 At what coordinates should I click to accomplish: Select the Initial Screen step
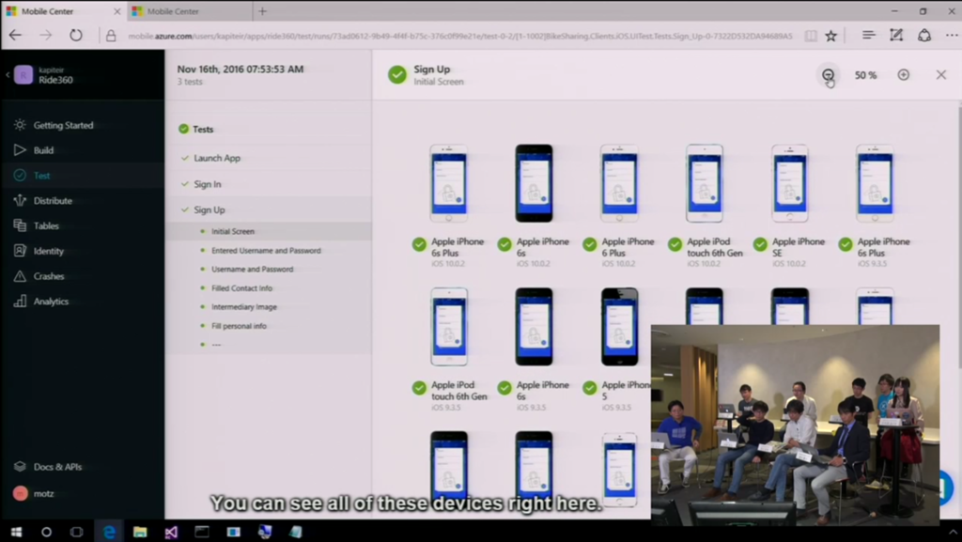point(268,231)
